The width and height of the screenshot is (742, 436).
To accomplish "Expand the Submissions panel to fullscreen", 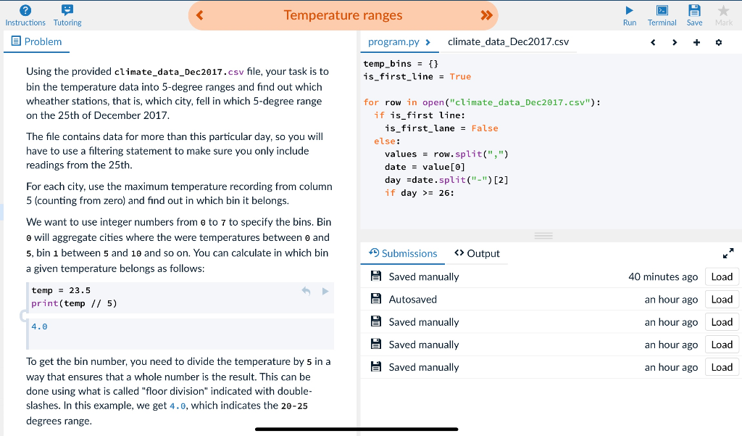I will 728,253.
